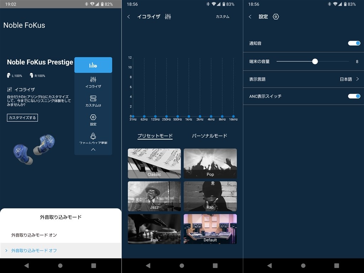Open イコライザ from the side menu
364x273 pixels.
(x=93, y=82)
